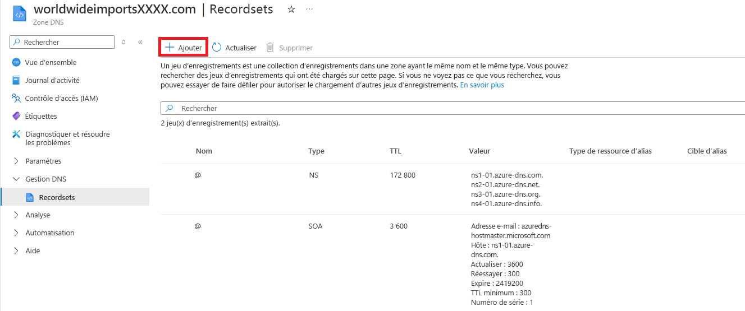Screen dimensions: 745x311
Task: Open the En savoir plus link
Action: [x=482, y=85]
